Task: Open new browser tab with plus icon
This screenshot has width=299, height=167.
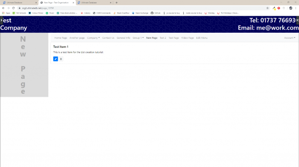Action: coord(117,3)
